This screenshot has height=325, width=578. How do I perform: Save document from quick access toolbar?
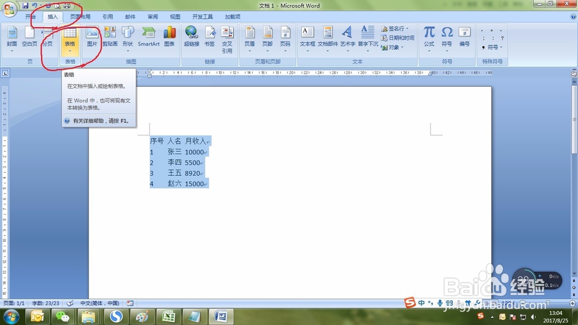(x=25, y=6)
